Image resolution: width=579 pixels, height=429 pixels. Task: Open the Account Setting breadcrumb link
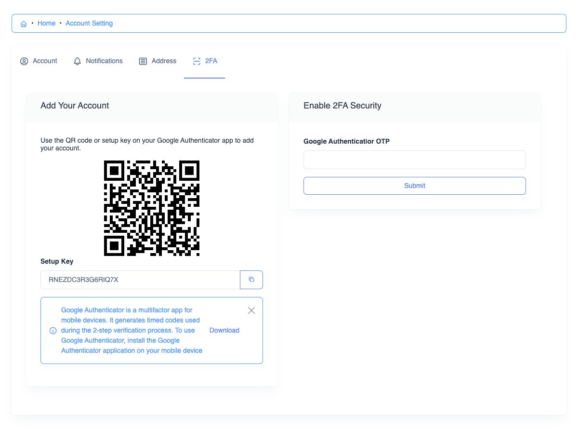point(89,23)
